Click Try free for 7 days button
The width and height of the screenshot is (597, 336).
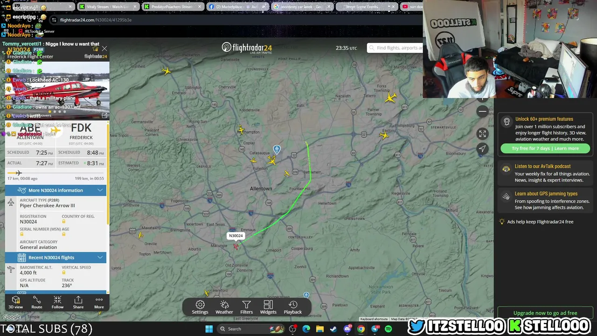coord(545,148)
